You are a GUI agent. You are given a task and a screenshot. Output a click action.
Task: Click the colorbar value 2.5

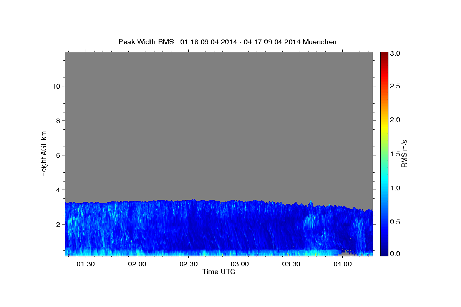pyautogui.click(x=395, y=86)
